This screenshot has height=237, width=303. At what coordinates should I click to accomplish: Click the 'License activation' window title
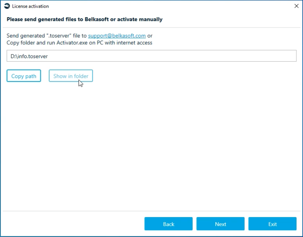coord(30,6)
